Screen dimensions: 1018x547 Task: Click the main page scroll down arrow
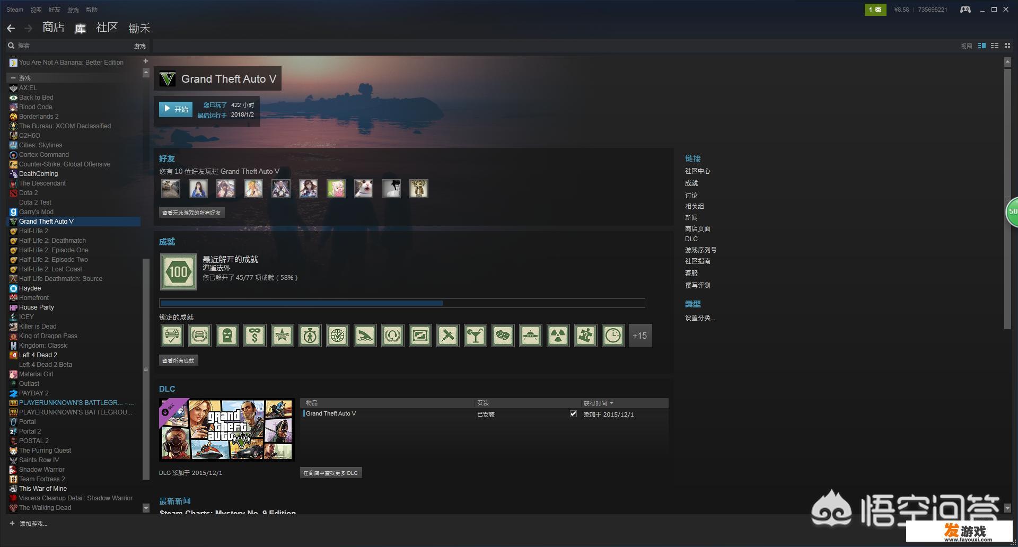click(x=1007, y=508)
